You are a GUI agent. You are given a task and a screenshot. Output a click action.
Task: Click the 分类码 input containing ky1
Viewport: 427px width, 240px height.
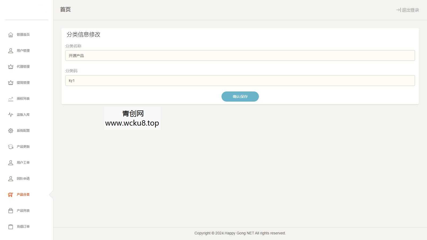coord(240,80)
